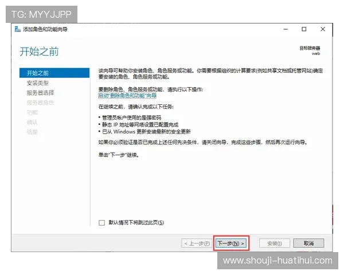Cancel the wizard with 取消
The height and width of the screenshot is (275, 344).
coord(308,243)
